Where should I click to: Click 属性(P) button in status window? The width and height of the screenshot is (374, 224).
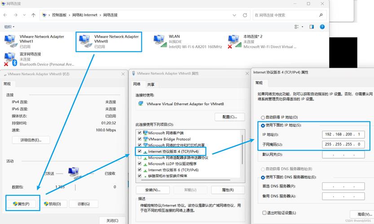coord(21,204)
